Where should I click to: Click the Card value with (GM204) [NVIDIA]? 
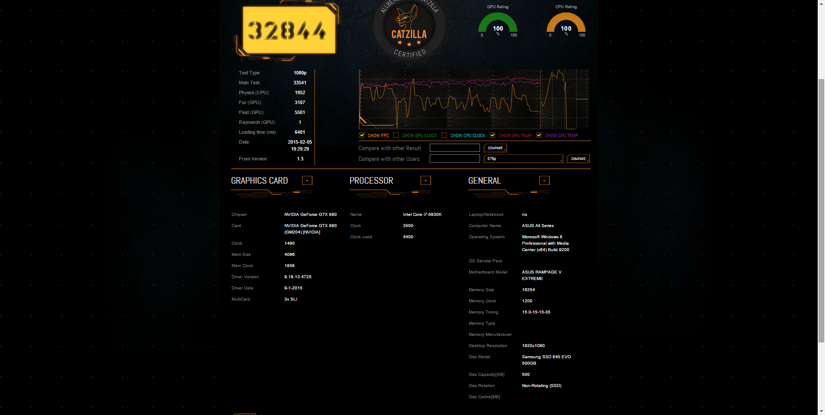click(x=311, y=229)
